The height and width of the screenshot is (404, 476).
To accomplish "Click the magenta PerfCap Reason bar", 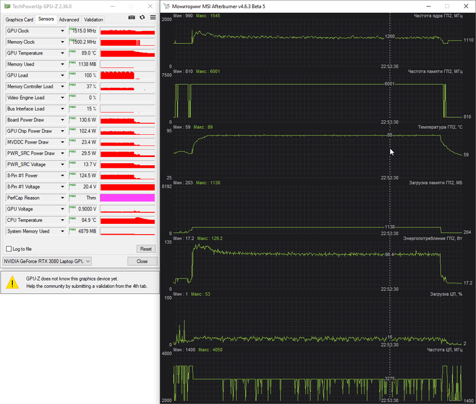I will [x=128, y=198].
